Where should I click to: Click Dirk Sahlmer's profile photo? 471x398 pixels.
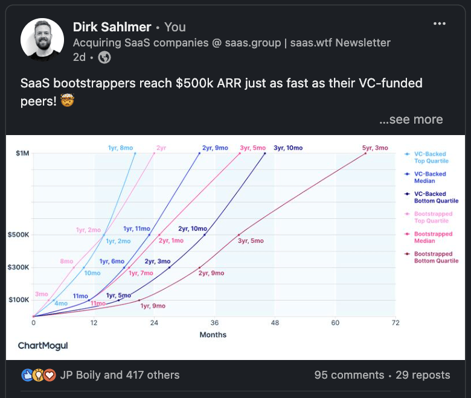tap(42, 39)
